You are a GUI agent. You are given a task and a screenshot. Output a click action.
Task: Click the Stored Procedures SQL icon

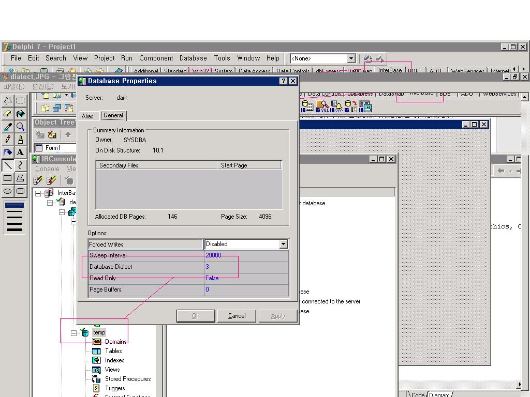96,379
